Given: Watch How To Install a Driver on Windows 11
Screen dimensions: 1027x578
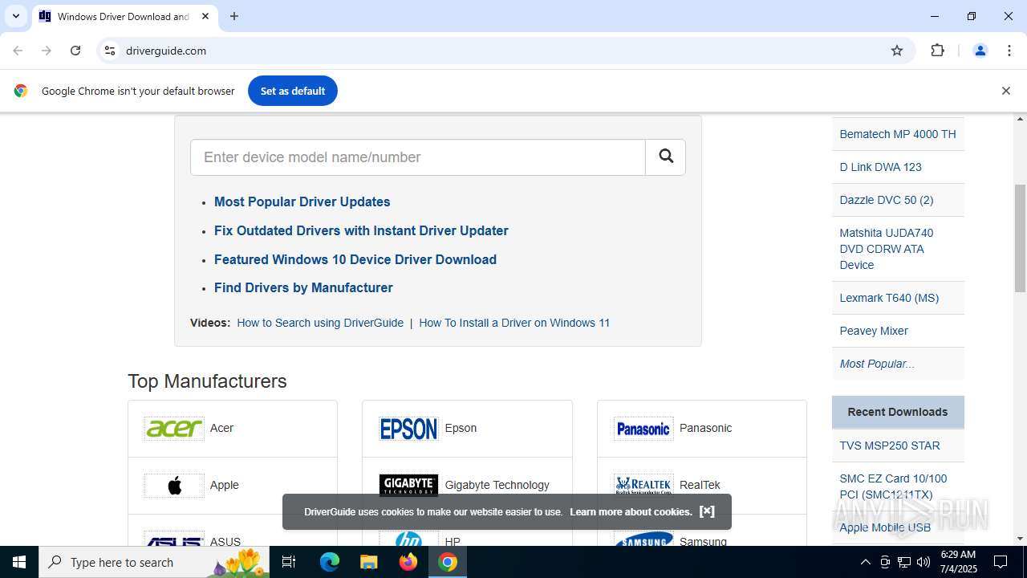Looking at the screenshot, I should pos(514,323).
